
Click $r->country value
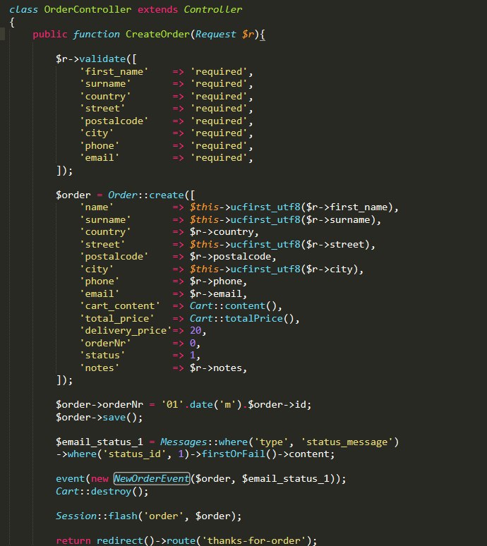[x=222, y=232]
